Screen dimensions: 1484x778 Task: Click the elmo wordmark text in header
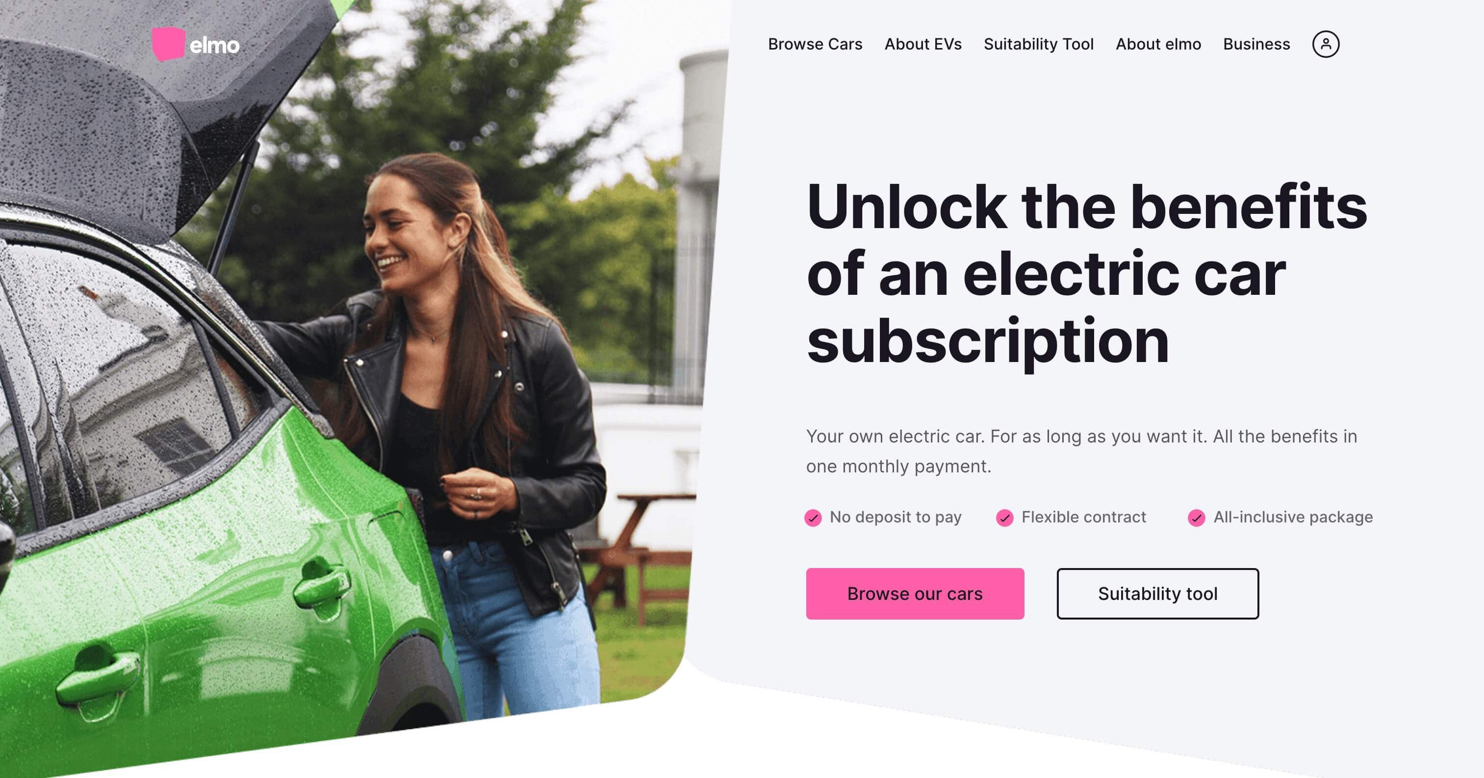click(x=214, y=45)
